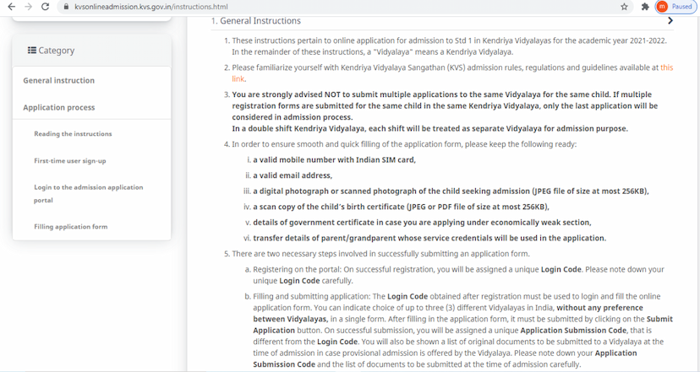Click the Category panel header
This screenshot has width=700, height=372.
(91, 51)
